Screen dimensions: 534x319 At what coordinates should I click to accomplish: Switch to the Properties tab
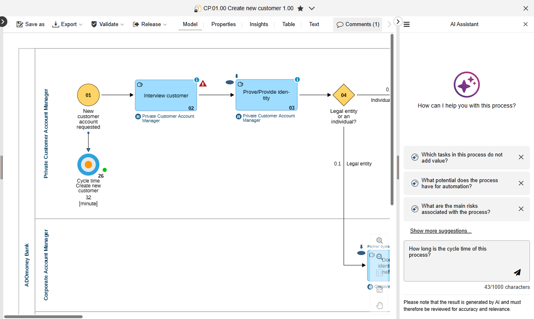(x=223, y=24)
